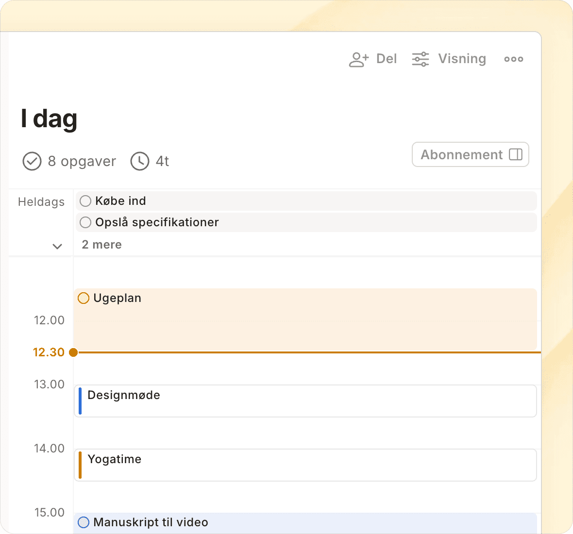Click the Del share label
Viewport: 573px width, 534px height.
[387, 59]
